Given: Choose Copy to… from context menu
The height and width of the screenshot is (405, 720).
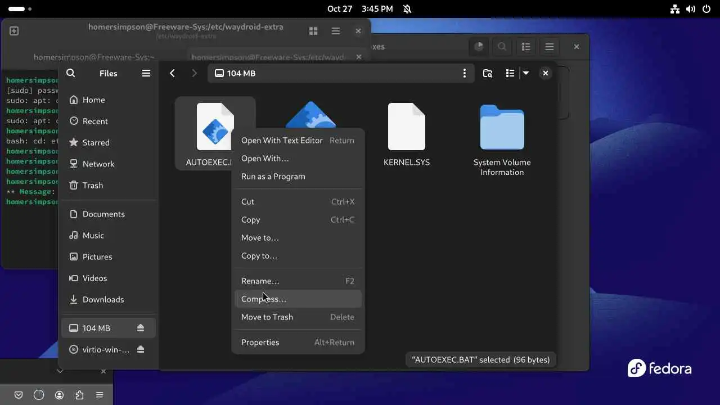Looking at the screenshot, I should [298, 255].
